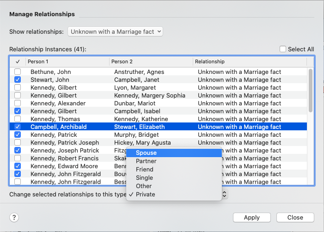Toggle checkbox for Kennedy, Alexander row
This screenshot has height=232, width=324.
click(18, 103)
